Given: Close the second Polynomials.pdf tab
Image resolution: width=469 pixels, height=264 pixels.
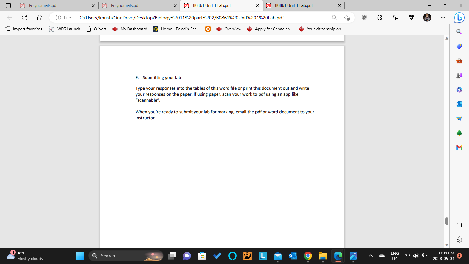Looking at the screenshot, I should [x=175, y=5].
